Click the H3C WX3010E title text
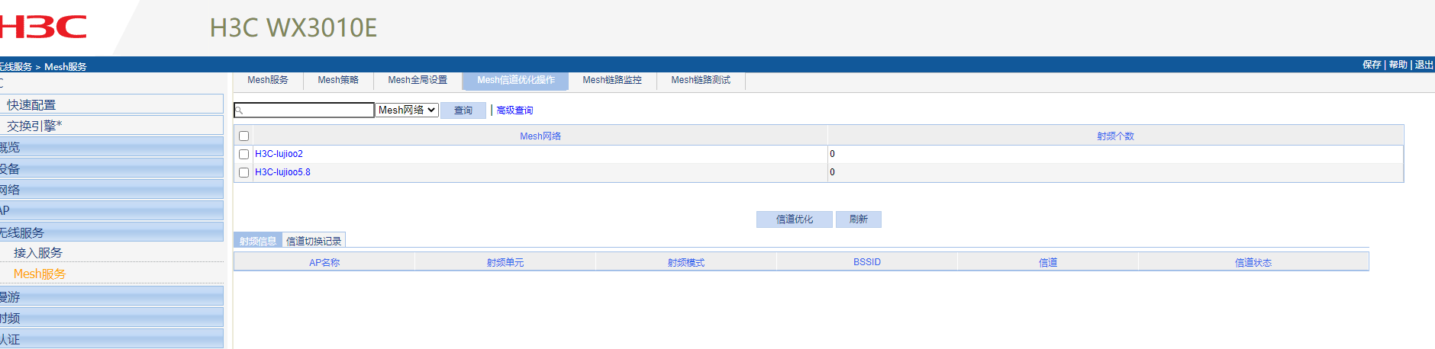This screenshot has width=1435, height=349. (293, 28)
